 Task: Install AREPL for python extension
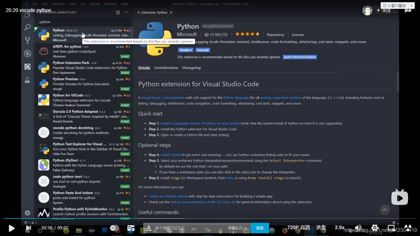125,57
